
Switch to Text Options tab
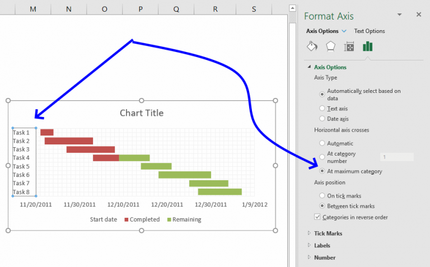click(370, 31)
